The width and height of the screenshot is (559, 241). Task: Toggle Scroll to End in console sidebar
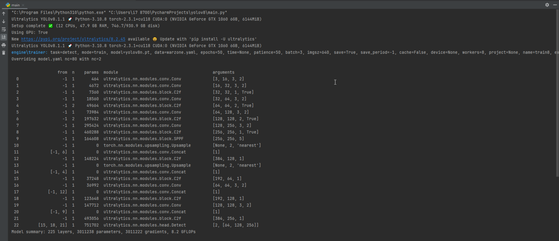click(x=4, y=37)
